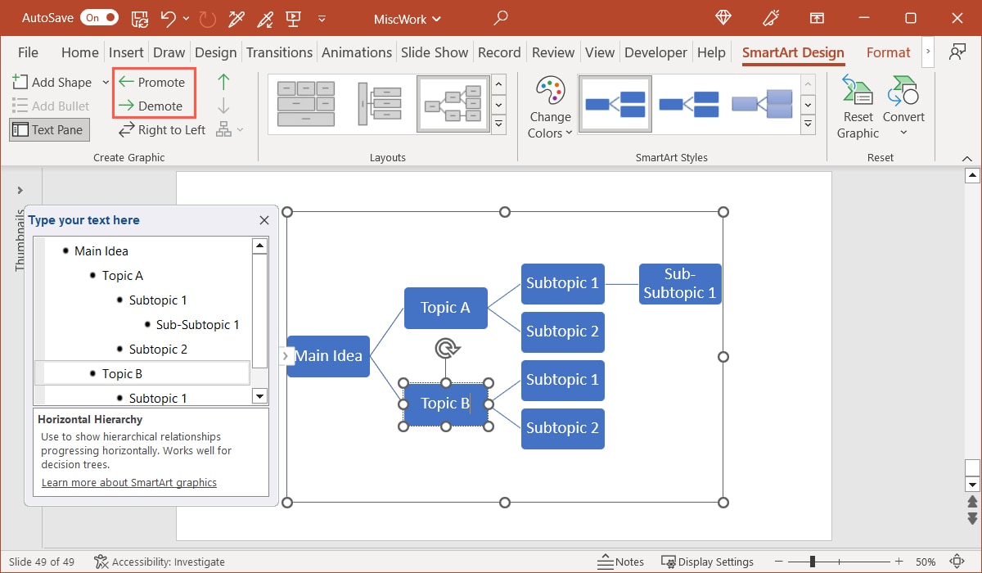Toggle the AutoSave switch off

tap(101, 18)
